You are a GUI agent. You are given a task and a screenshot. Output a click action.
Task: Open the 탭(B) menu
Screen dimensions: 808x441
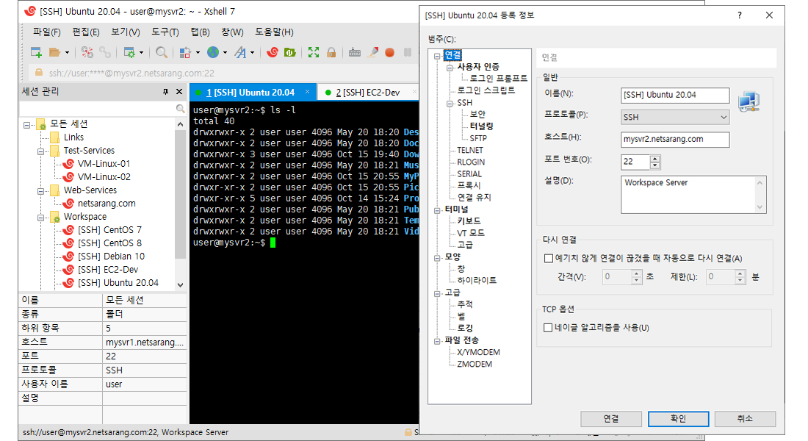coord(201,32)
